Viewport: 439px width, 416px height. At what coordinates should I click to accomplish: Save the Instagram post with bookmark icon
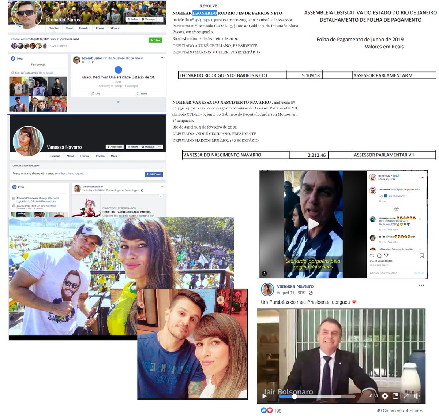[422, 256]
